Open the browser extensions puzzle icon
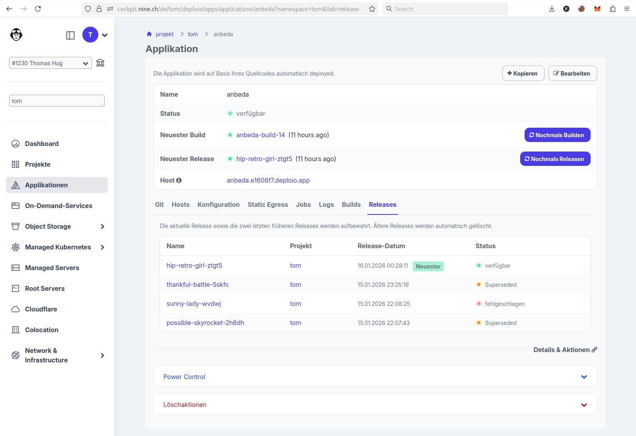Viewport: 636px width, 436px height. 613,9
